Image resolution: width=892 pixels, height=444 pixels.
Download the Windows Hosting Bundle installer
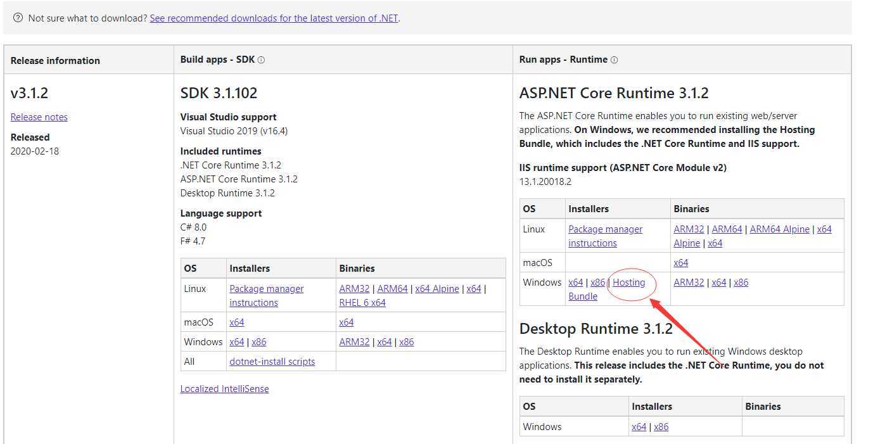point(629,282)
